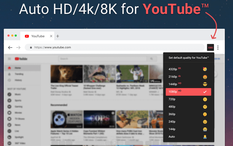Open History in YouTube sidebar
Image resolution: width=233 pixels, height=146 pixels.
23,80
